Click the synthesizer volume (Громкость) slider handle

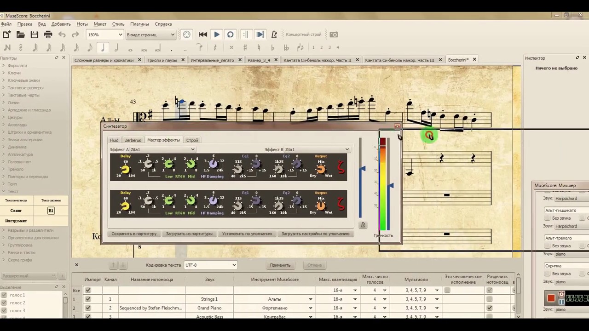click(x=391, y=186)
